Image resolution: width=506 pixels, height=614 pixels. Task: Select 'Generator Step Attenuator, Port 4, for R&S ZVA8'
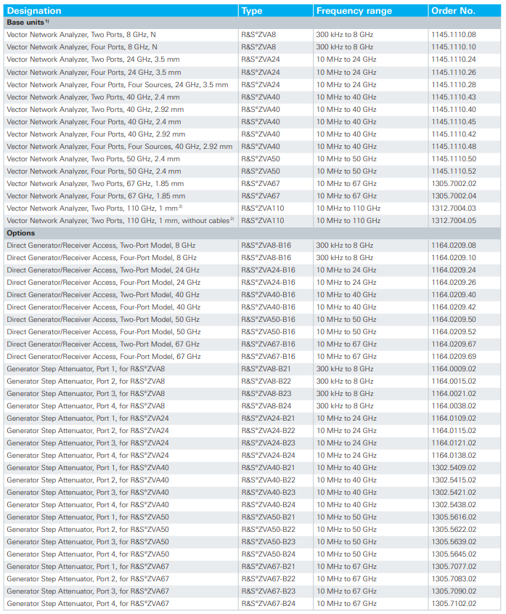pyautogui.click(x=86, y=406)
